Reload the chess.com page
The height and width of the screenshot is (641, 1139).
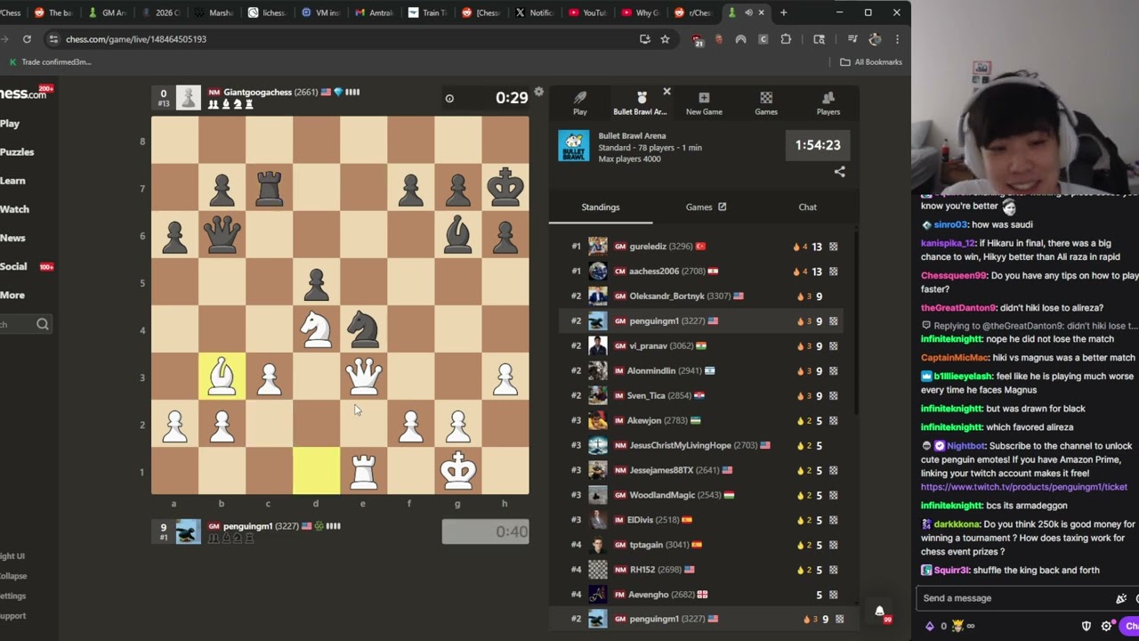[x=27, y=39]
